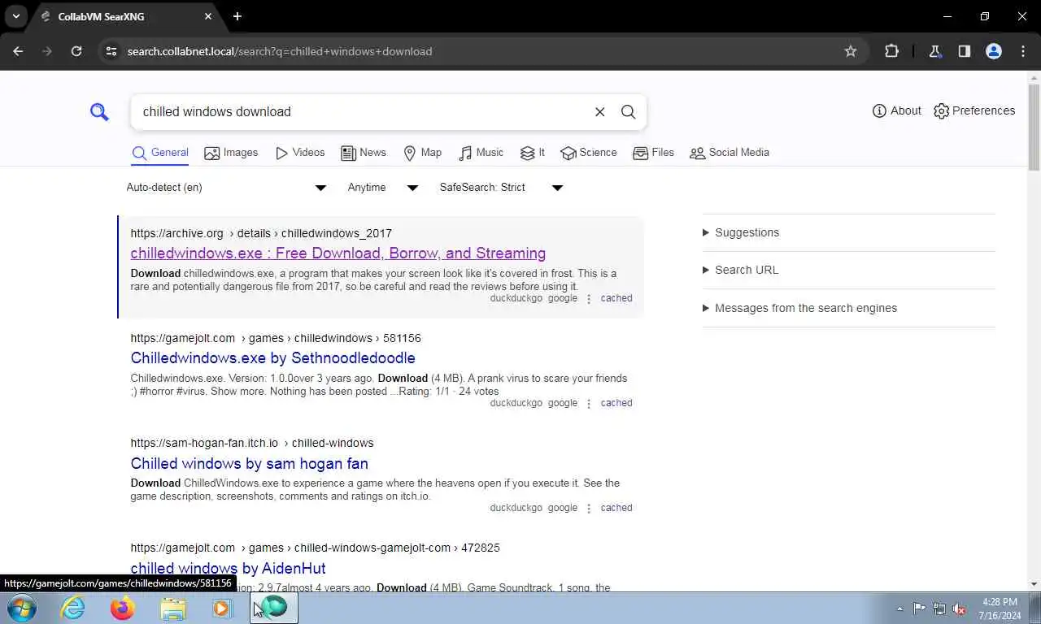1041x624 pixels.
Task: Switch to the Files tab
Action: pos(654,153)
